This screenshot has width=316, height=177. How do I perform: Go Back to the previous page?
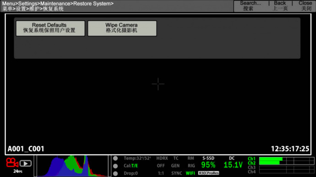tap(280, 5)
